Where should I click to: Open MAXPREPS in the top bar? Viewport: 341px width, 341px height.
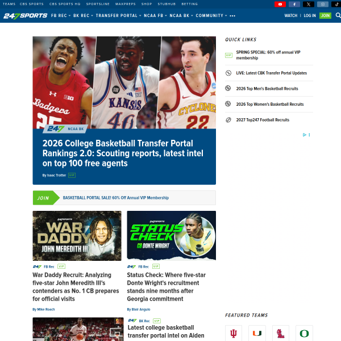pyautogui.click(x=126, y=4)
